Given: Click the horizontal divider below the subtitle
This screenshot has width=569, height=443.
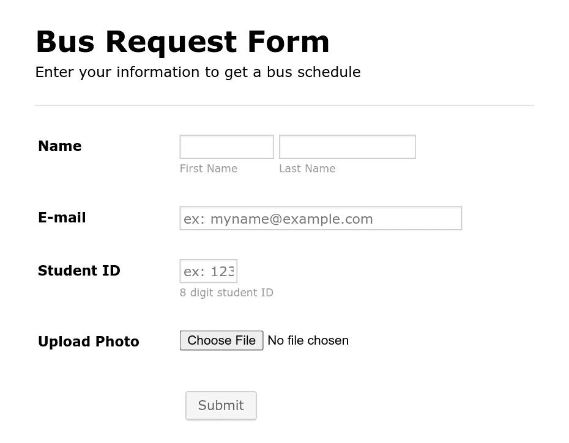Looking at the screenshot, I should (284, 103).
